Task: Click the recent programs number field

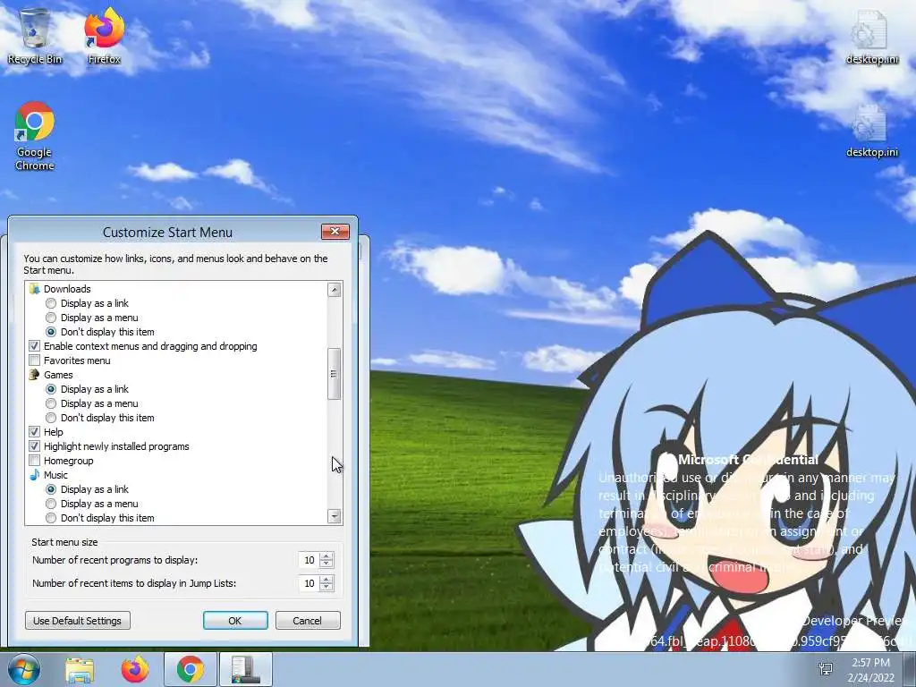Action: click(309, 560)
